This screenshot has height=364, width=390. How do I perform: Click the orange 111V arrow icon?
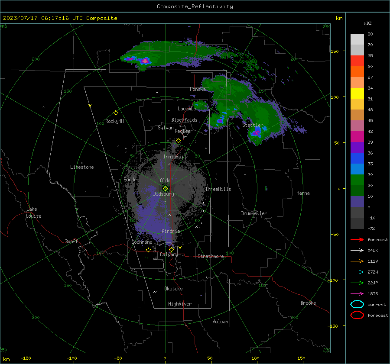pos(357,261)
